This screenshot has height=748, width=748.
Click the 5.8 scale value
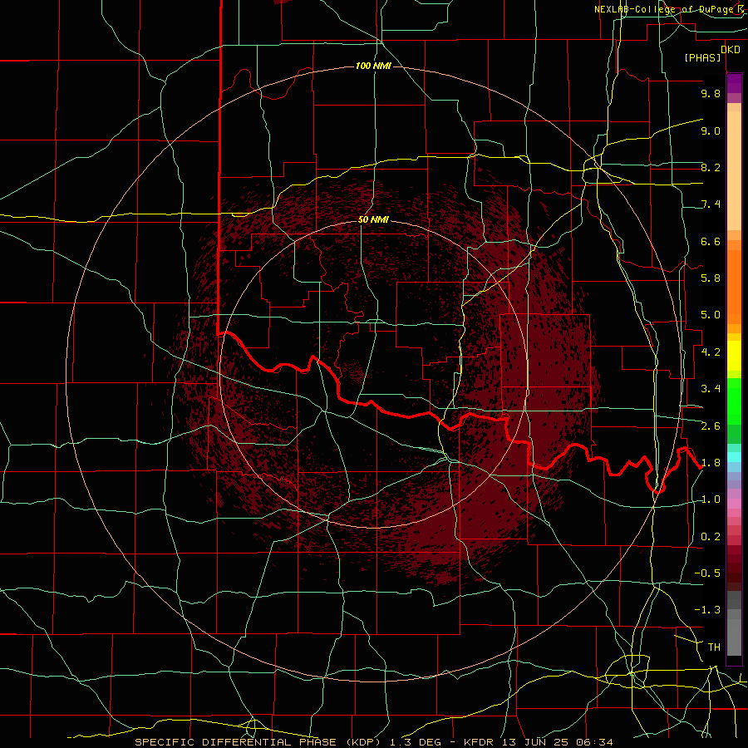[x=711, y=278]
